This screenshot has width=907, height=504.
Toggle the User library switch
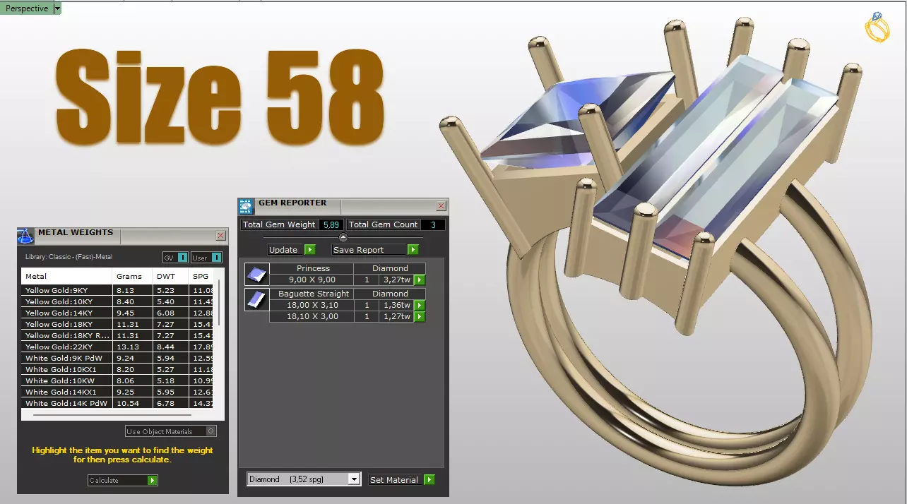206,258
